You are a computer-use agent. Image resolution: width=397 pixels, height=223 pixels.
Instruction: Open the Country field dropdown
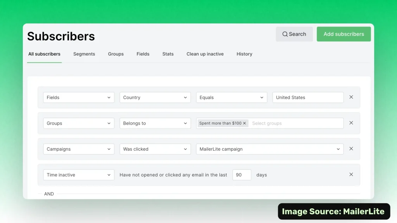155,97
